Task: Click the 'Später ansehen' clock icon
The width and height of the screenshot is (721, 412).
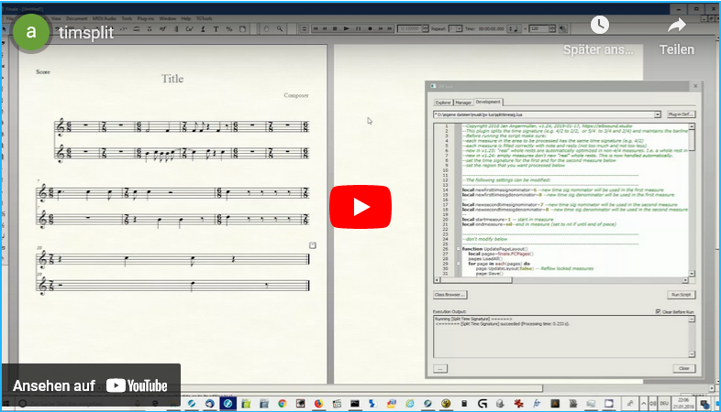Action: click(599, 26)
